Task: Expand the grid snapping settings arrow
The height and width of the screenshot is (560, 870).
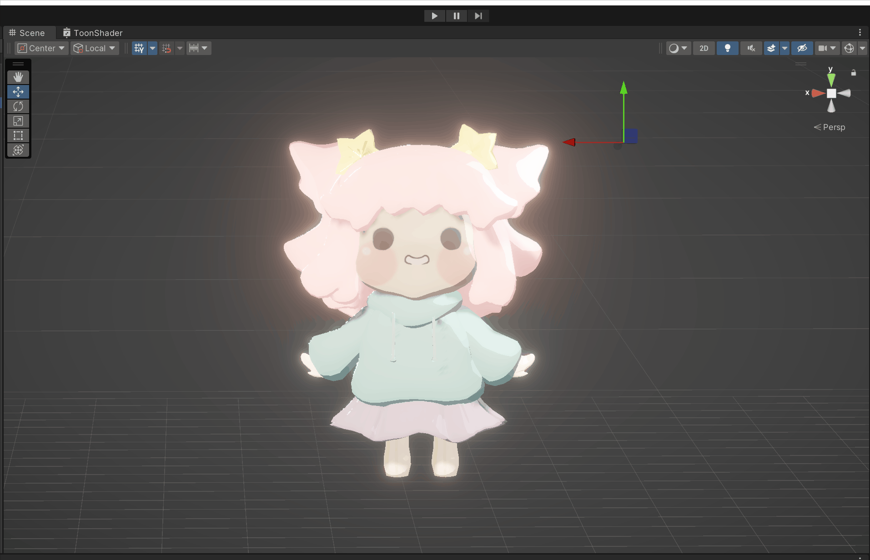Action: [180, 48]
